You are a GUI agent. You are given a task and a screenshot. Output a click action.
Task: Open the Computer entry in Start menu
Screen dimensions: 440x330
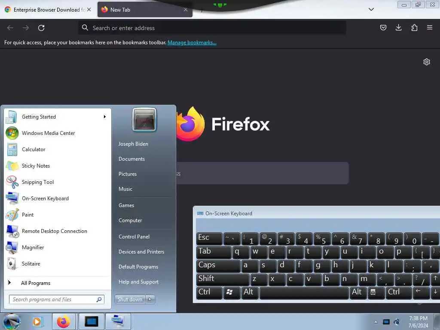point(130,220)
